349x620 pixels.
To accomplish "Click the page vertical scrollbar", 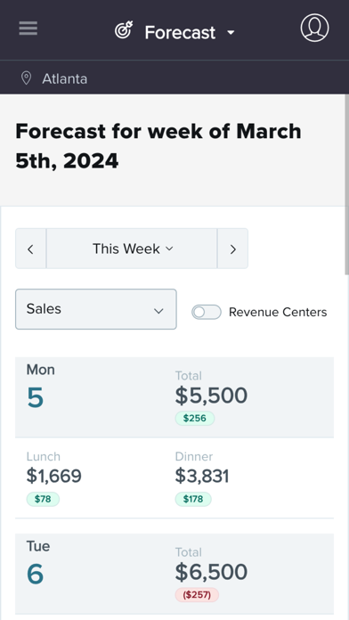I will 346,184.
